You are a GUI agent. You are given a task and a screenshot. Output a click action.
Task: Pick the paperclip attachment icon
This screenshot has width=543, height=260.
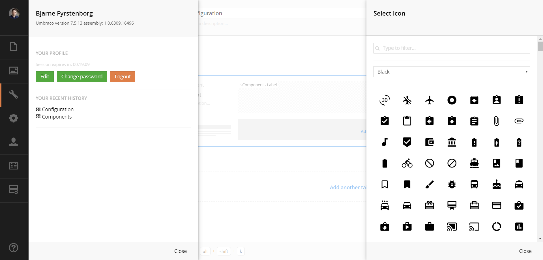point(496,121)
